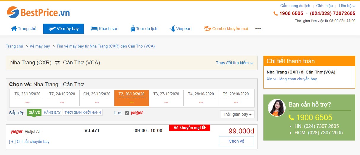
Task: Select date T4, 28/10/2020
Action: pyautogui.click(x=201, y=98)
